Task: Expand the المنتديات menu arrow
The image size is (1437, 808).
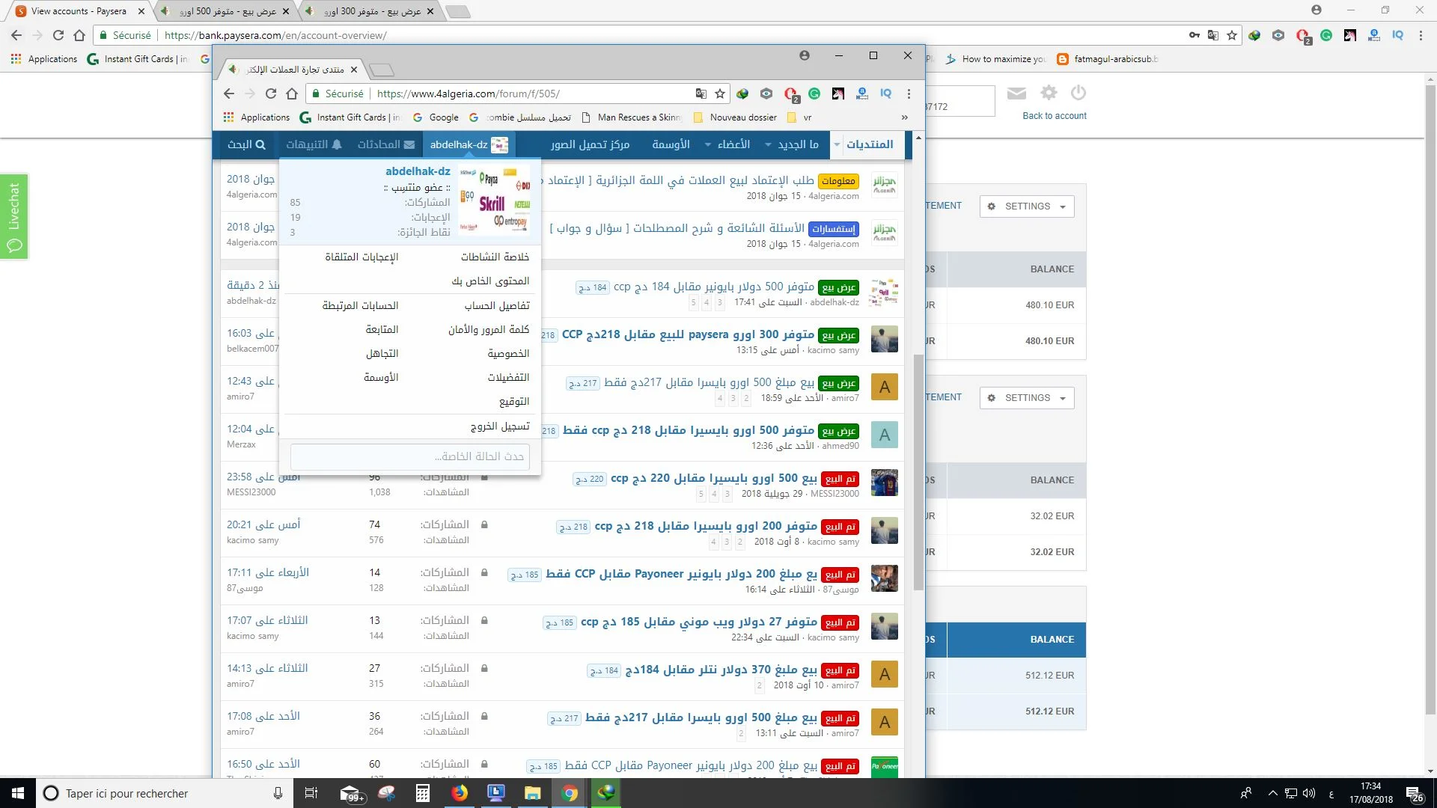Action: click(x=837, y=144)
